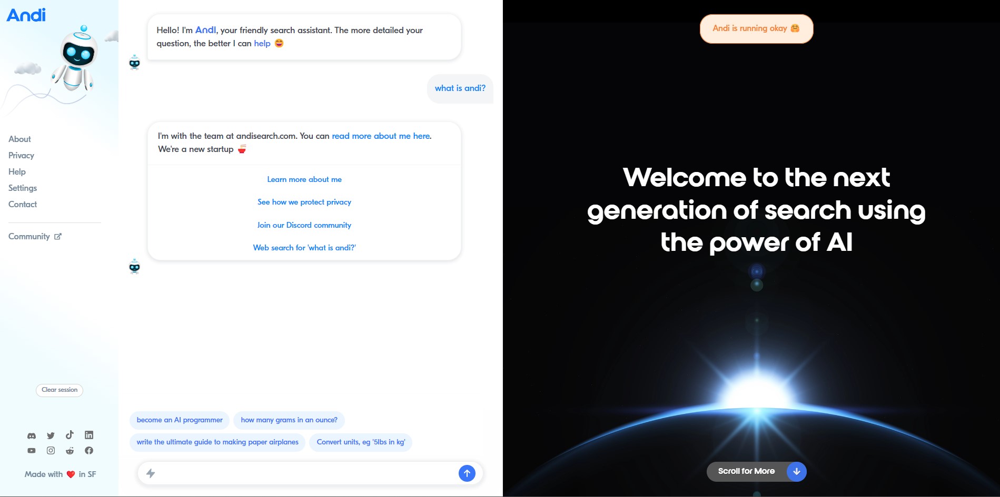Screen dimensions: 1000x497
Task: Select 'Learn more about me'
Action: point(304,179)
